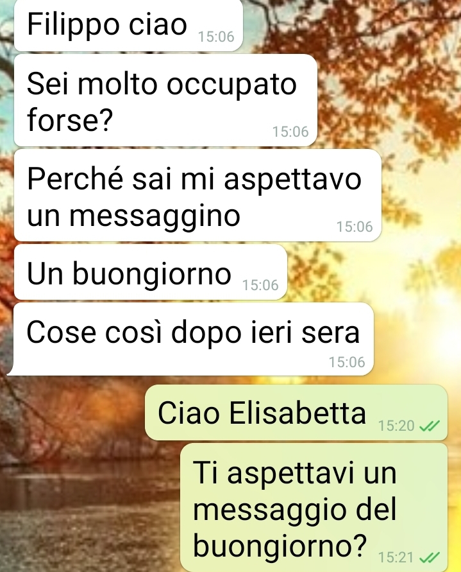Click the timestamp next to 'Un buongiorno'
The width and height of the screenshot is (461, 572).
[x=260, y=285]
